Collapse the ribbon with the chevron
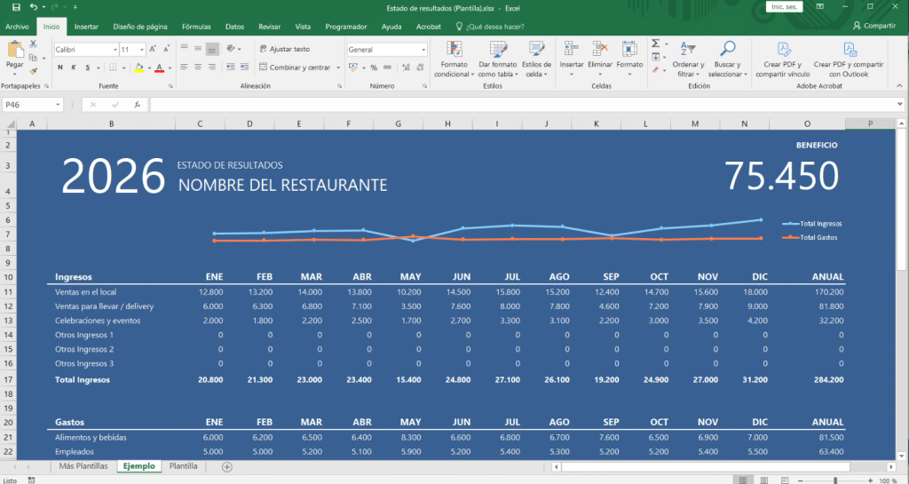Image resolution: width=909 pixels, height=484 pixels. pyautogui.click(x=900, y=86)
